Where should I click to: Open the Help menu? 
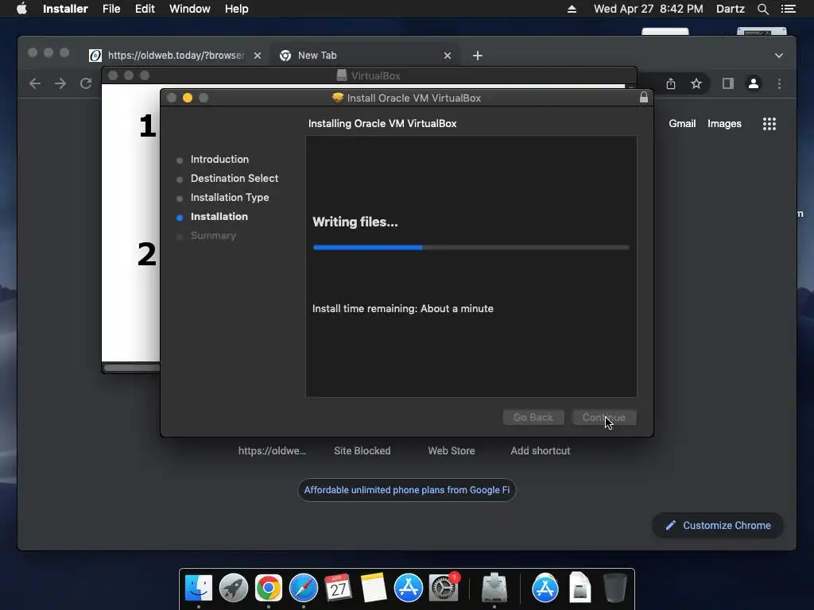[236, 9]
